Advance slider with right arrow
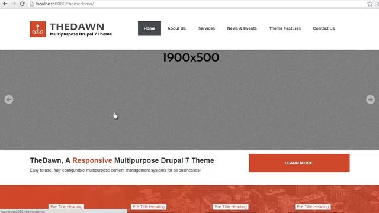Screen dimensions: 379x213 coord(370,99)
